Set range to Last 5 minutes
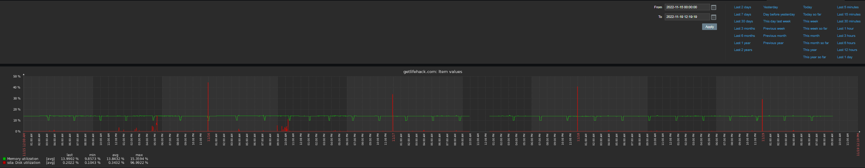 point(848,7)
